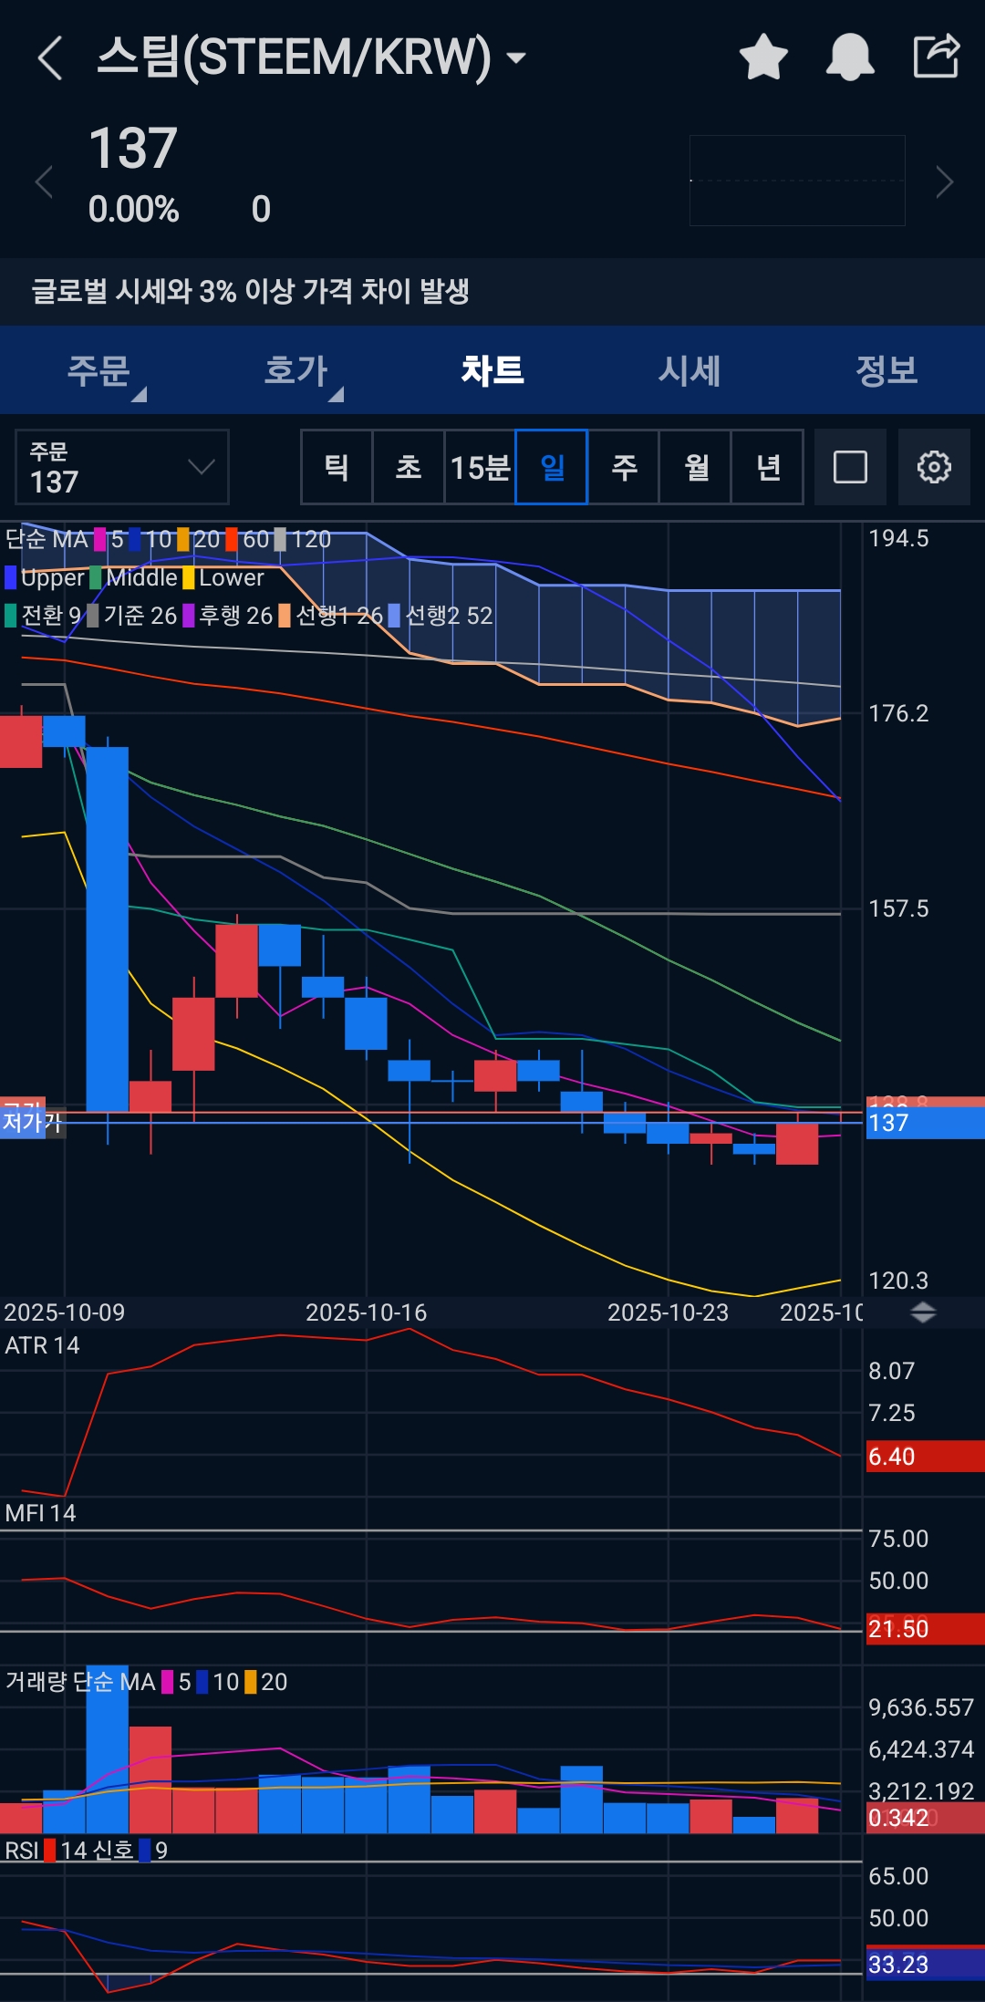The height and width of the screenshot is (2002, 985).
Task: Tap the Middle band legend
Action: coord(134,577)
